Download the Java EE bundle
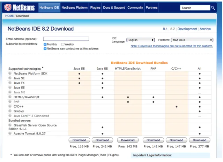 [x=102, y=140]
